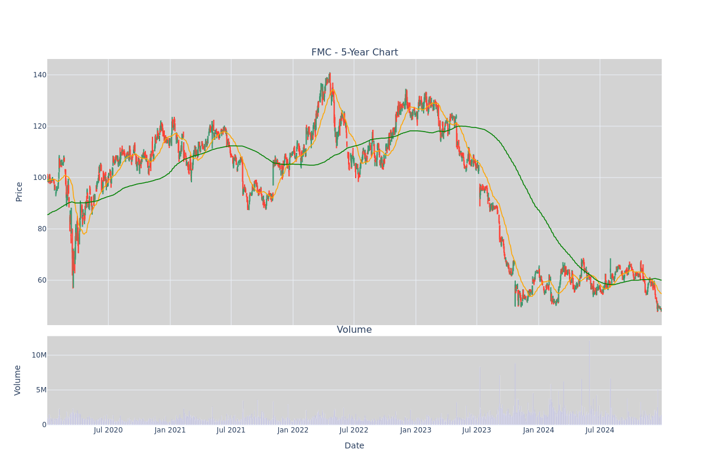The width and height of the screenshot is (709, 472).
Task: Click the "Jul 2020" date tick label
Action: tap(108, 430)
